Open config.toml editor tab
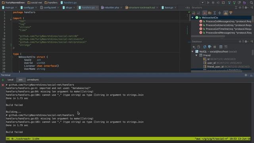Image resolution: width=254 pixels, height=143 pixels. pos(50,8)
